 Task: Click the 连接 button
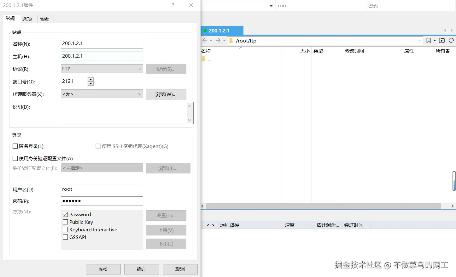[103, 269]
